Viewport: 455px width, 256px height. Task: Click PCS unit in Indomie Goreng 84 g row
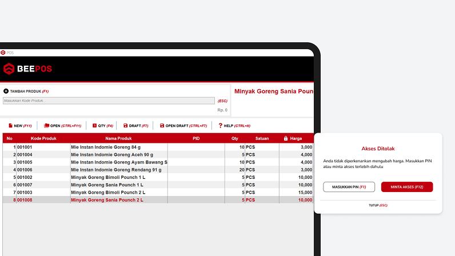(x=250, y=147)
